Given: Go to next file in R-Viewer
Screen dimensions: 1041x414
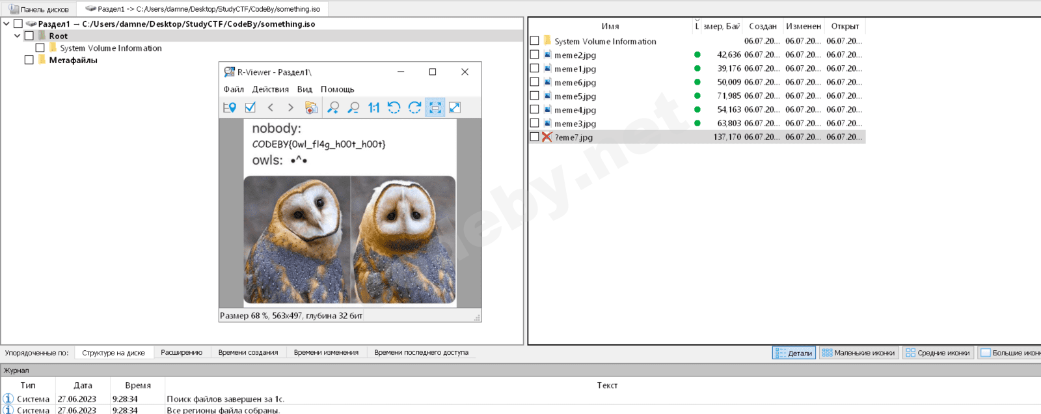Looking at the screenshot, I should [x=291, y=107].
